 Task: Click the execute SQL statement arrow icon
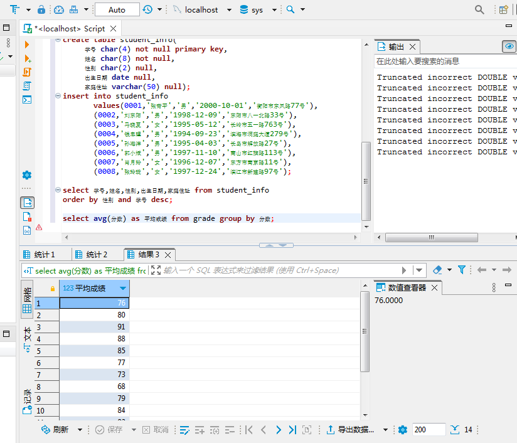[x=27, y=45]
